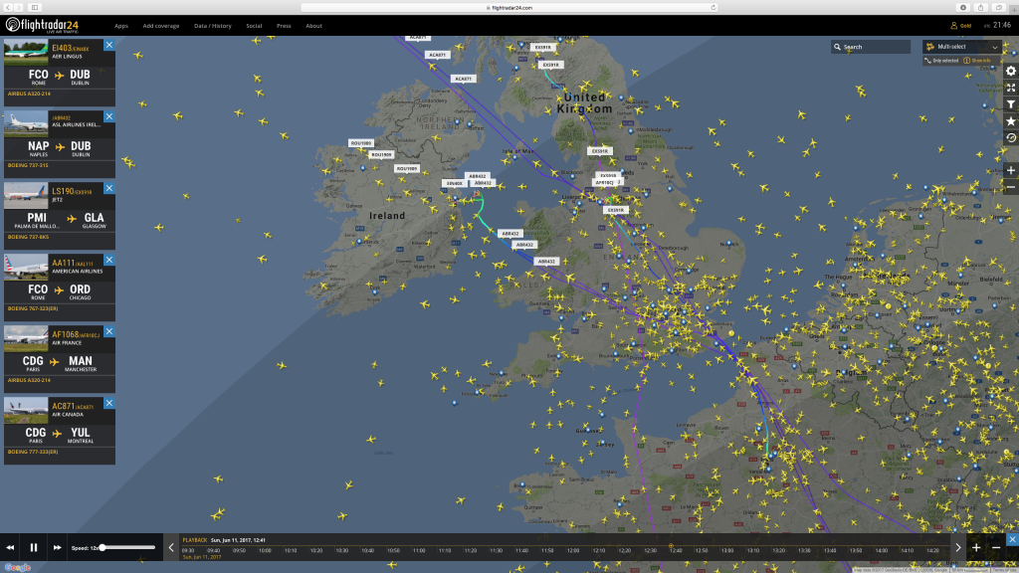This screenshot has height=573, width=1019.
Task: Adjust the playback speed slider handle
Action: coord(102,548)
